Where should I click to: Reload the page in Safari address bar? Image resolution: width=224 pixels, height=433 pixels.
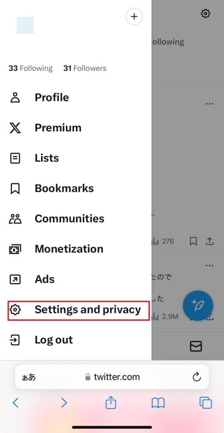click(x=197, y=377)
